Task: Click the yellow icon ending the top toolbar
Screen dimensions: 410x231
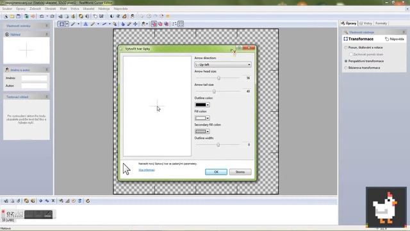Action: [x=168, y=16]
